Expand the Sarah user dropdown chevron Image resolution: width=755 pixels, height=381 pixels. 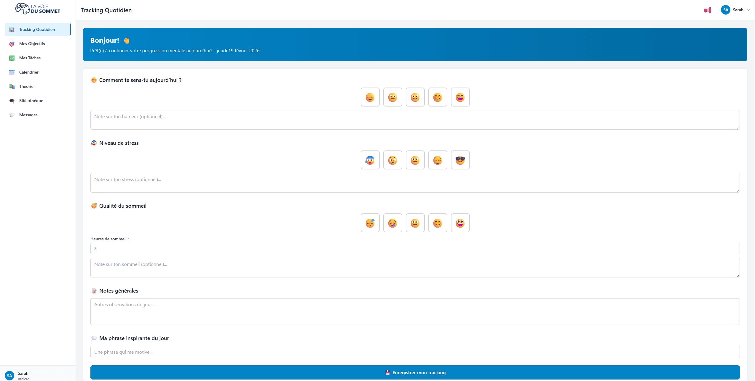pyautogui.click(x=748, y=10)
